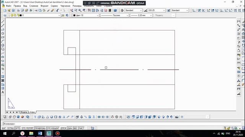The width and height of the screenshot is (245, 137).
Task: Open the Формат menu
Action: [x=44, y=6]
